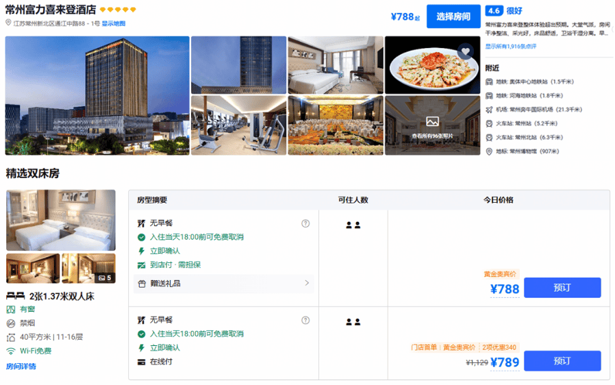
Task: Click the metro icon beside 河海地铁站
Action: (489, 96)
